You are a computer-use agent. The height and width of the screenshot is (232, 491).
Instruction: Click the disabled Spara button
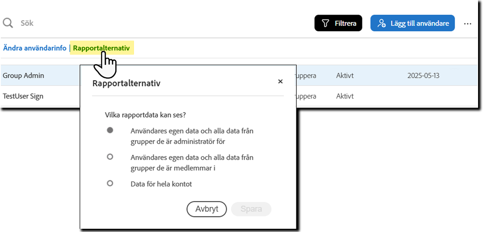tap(251, 209)
